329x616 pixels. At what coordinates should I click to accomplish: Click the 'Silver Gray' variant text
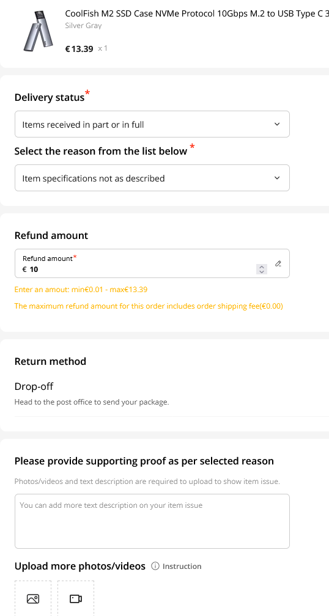pos(83,26)
